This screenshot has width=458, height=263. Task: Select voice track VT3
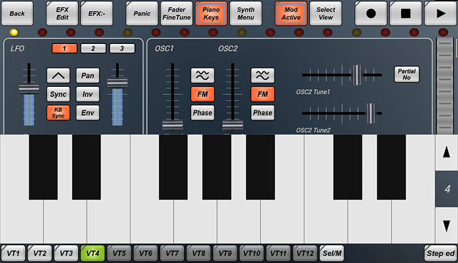coord(66,253)
